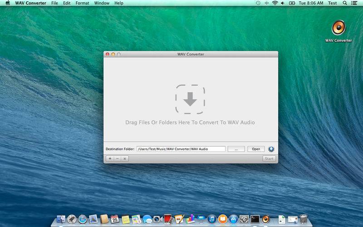The width and height of the screenshot is (363, 227).
Task: Open FaceTime camera icon in Dock
Action: click(x=157, y=219)
